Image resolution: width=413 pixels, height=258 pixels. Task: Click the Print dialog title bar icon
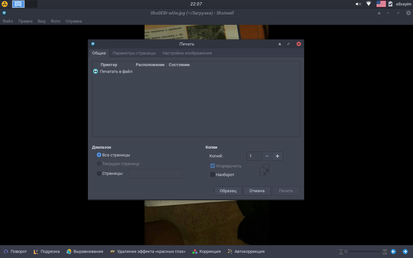click(x=93, y=44)
